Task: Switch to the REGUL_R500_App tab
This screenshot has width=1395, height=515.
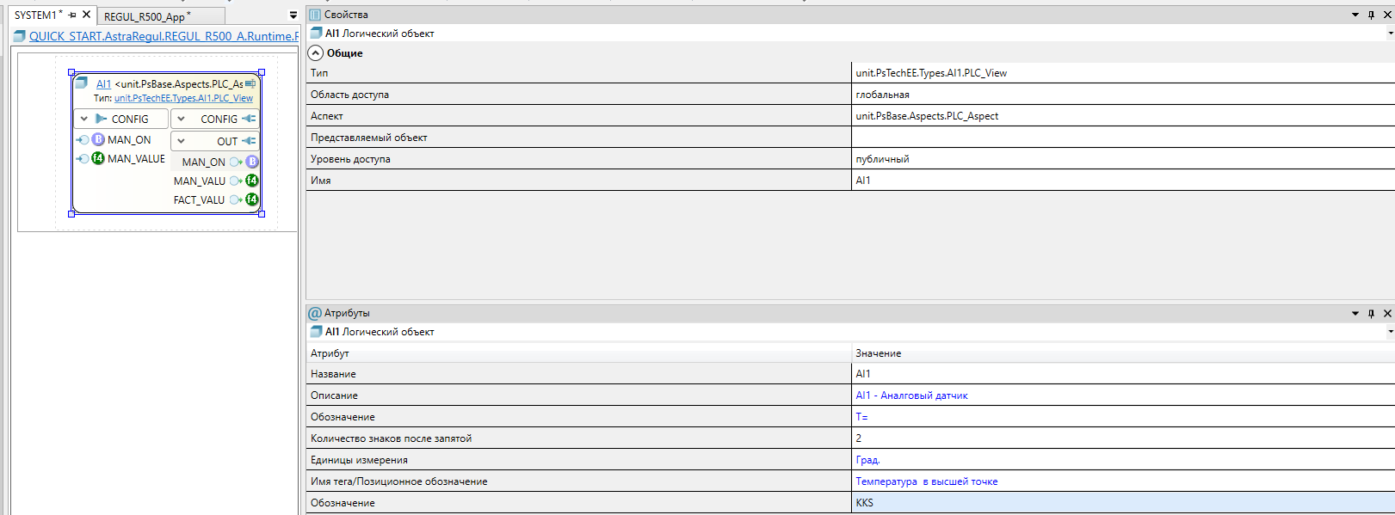Action: (x=145, y=16)
